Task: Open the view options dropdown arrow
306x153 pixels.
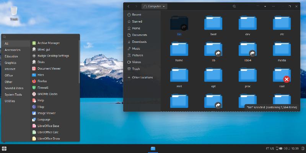Action: (264, 7)
